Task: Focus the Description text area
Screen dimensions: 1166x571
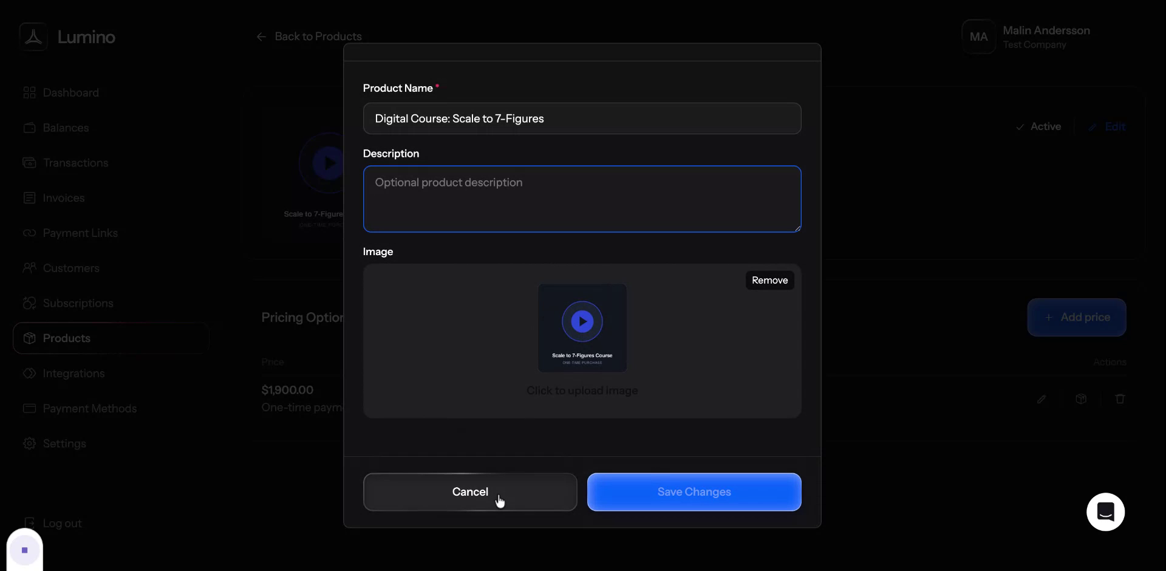Action: tap(582, 199)
